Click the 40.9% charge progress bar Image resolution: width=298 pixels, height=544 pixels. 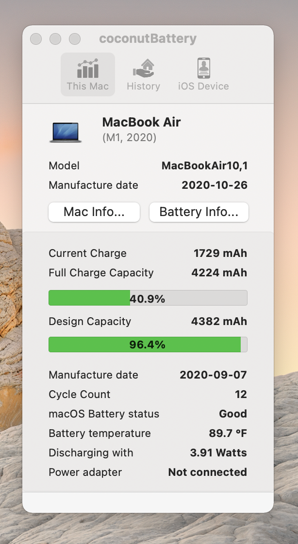[148, 298]
